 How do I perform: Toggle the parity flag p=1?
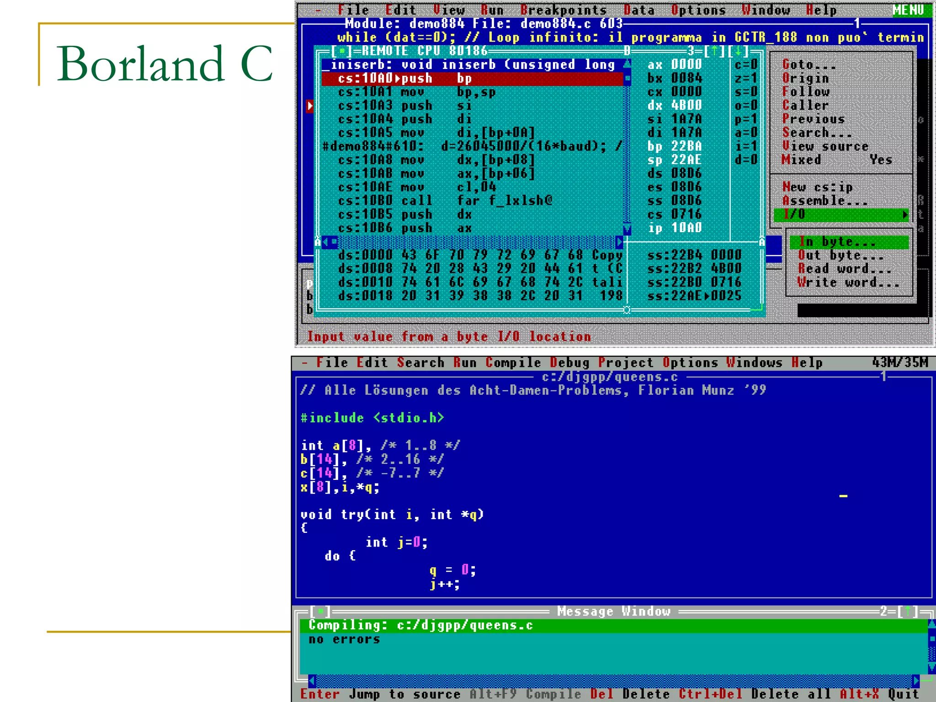[x=746, y=119]
